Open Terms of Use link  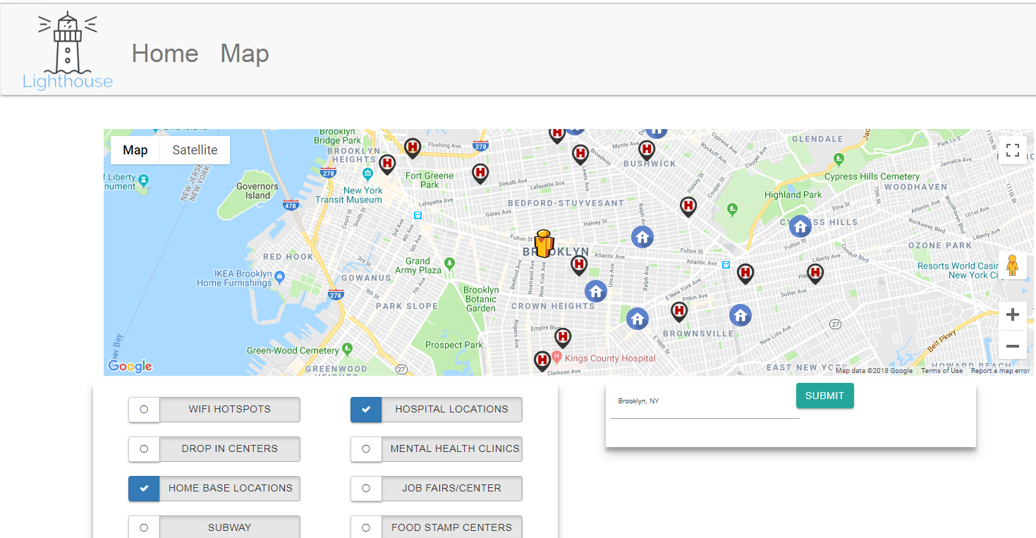point(941,371)
